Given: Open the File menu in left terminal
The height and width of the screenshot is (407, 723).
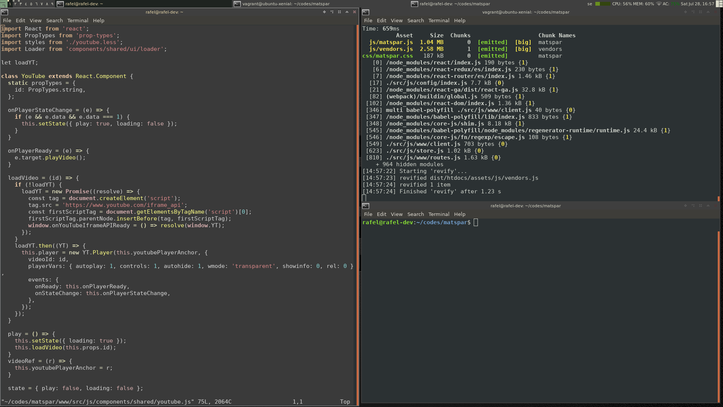Looking at the screenshot, I should pyautogui.click(x=7, y=20).
